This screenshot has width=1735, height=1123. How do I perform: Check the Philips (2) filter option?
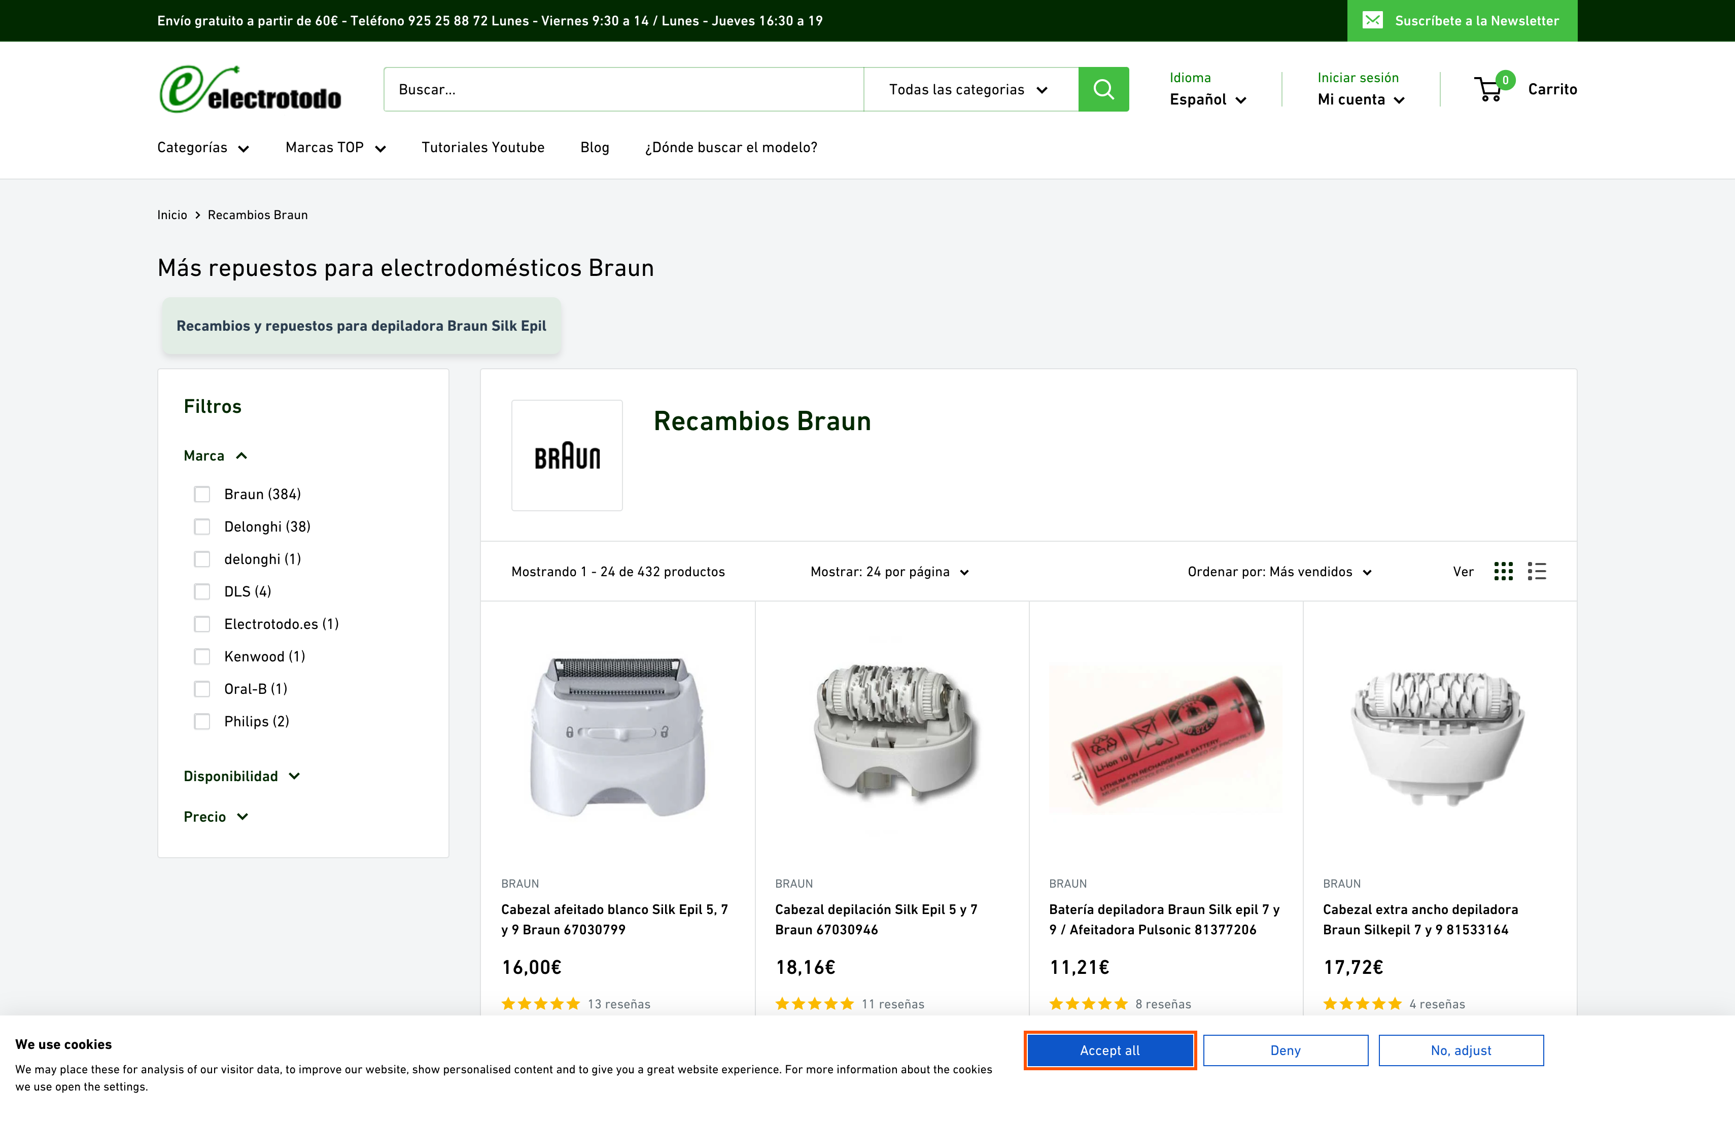pyautogui.click(x=202, y=721)
